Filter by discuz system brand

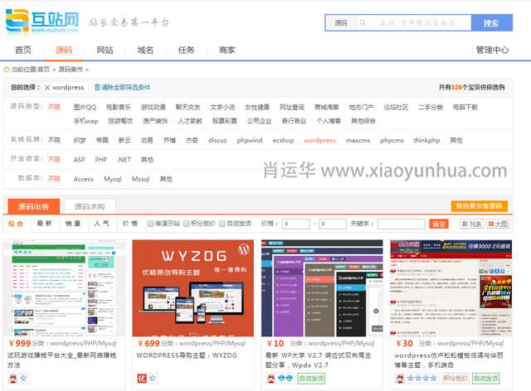pyautogui.click(x=217, y=140)
